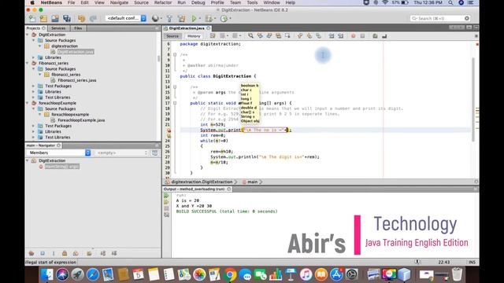Select the digitextraction package node
Image resolution: width=504 pixels, height=283 pixels.
click(65, 46)
